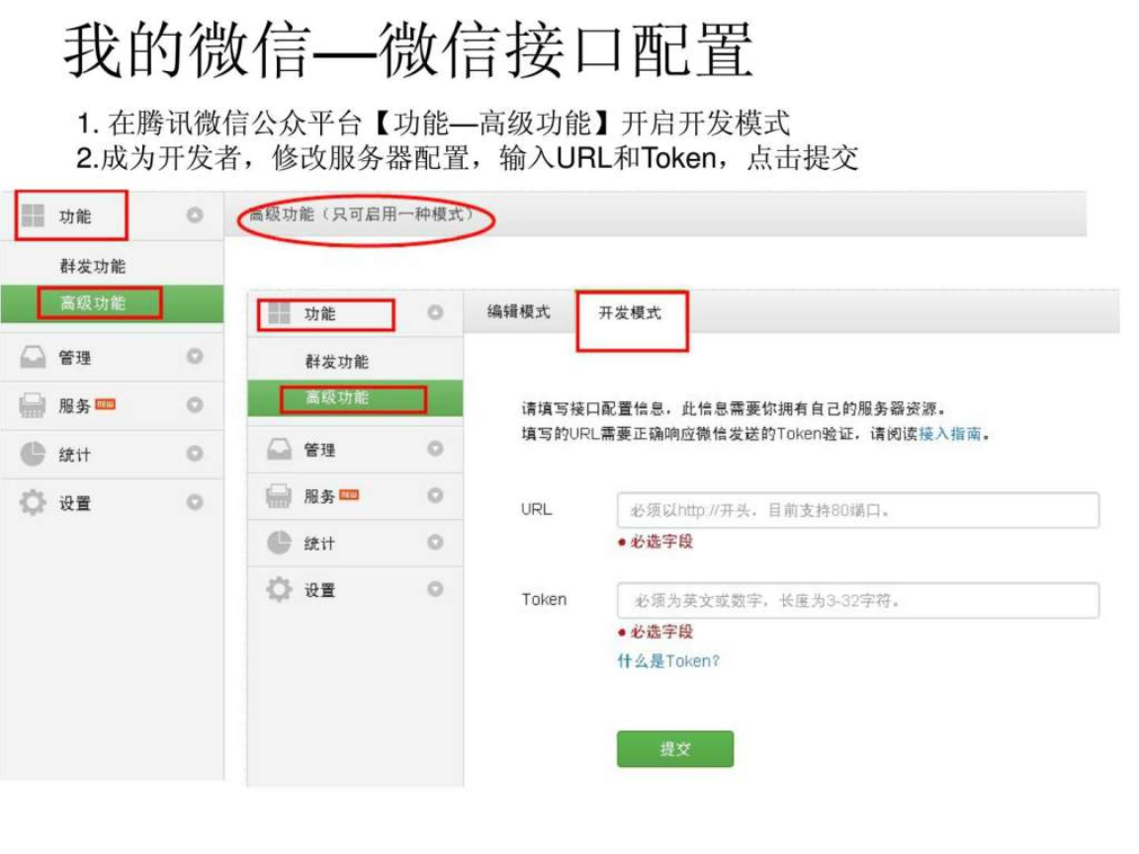1139x854 pixels.
Task: Open 群发功能 in the outer sidebar
Action: click(x=92, y=267)
